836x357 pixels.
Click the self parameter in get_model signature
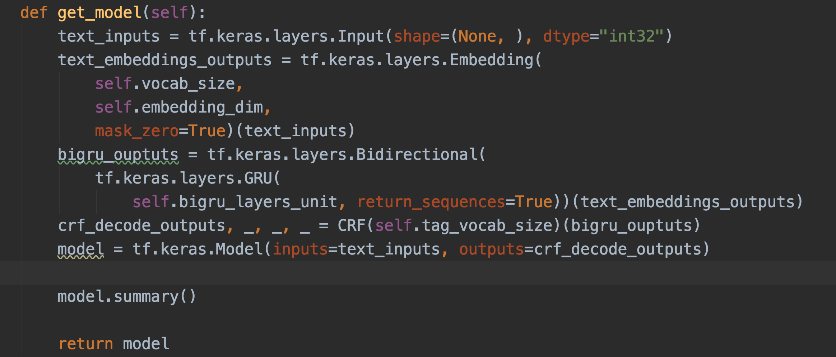pyautogui.click(x=169, y=13)
